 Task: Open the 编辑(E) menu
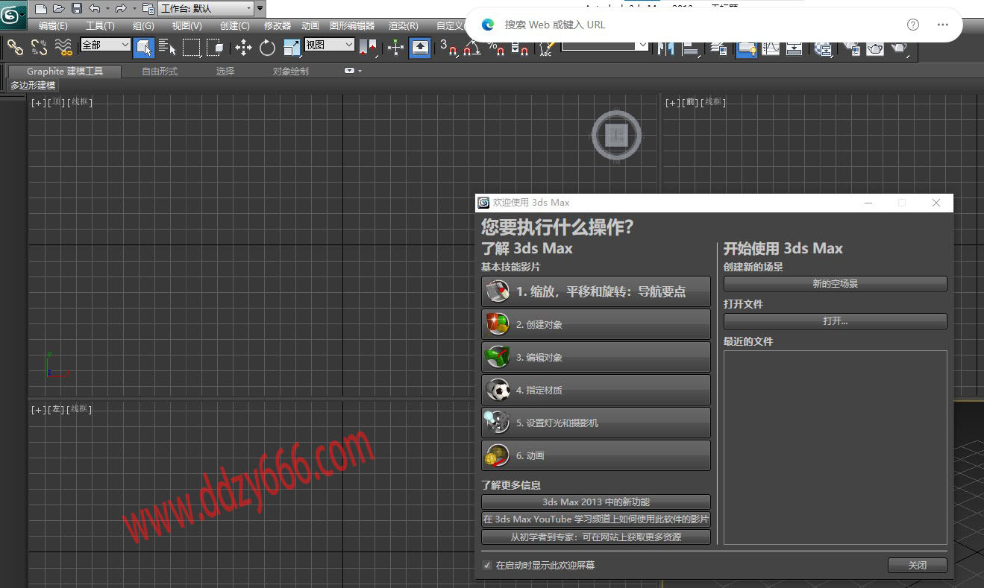coord(53,26)
